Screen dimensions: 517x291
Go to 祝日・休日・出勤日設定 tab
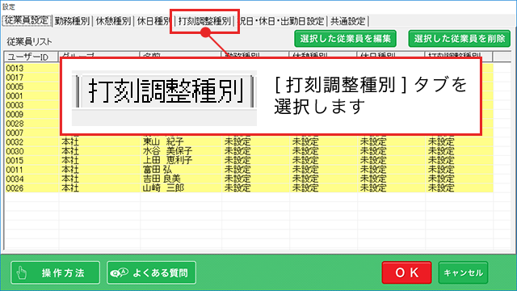click(282, 22)
